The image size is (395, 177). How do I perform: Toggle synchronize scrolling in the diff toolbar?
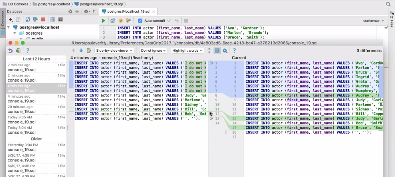point(217,51)
